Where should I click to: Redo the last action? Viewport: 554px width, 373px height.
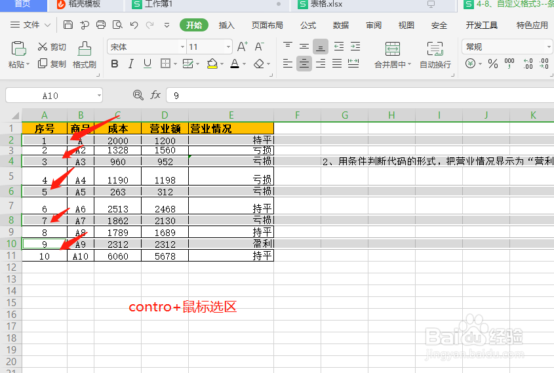tap(149, 25)
